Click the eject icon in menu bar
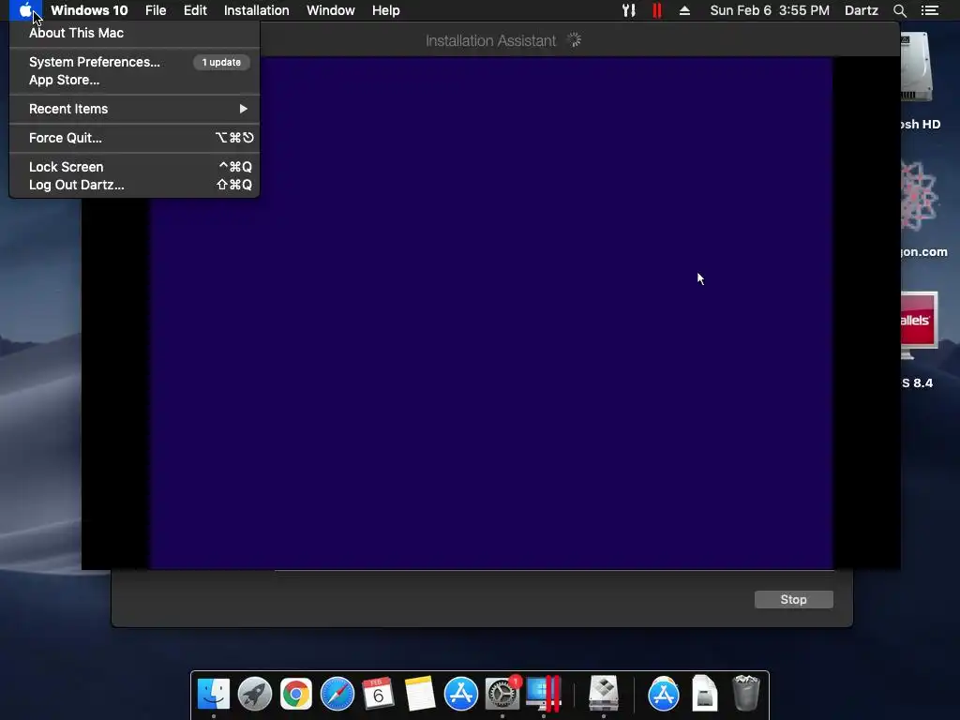This screenshot has height=720, width=960. (684, 10)
